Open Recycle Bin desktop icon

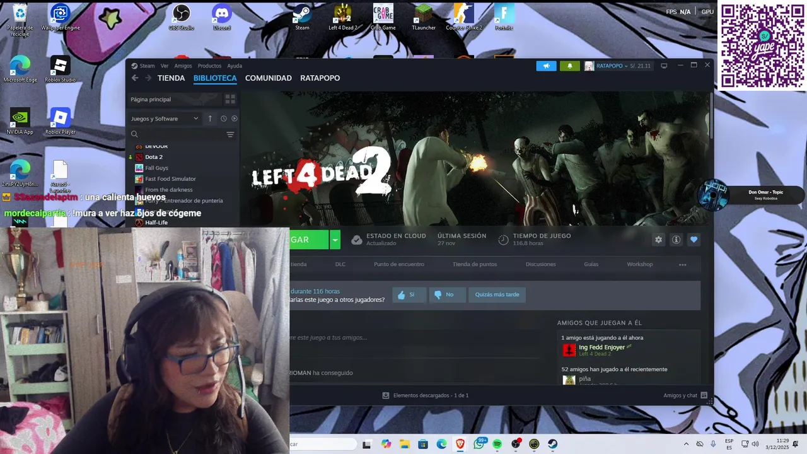(x=20, y=20)
